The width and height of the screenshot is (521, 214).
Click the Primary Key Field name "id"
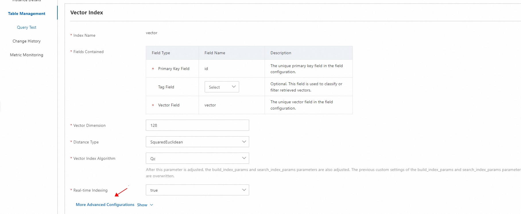coord(206,69)
